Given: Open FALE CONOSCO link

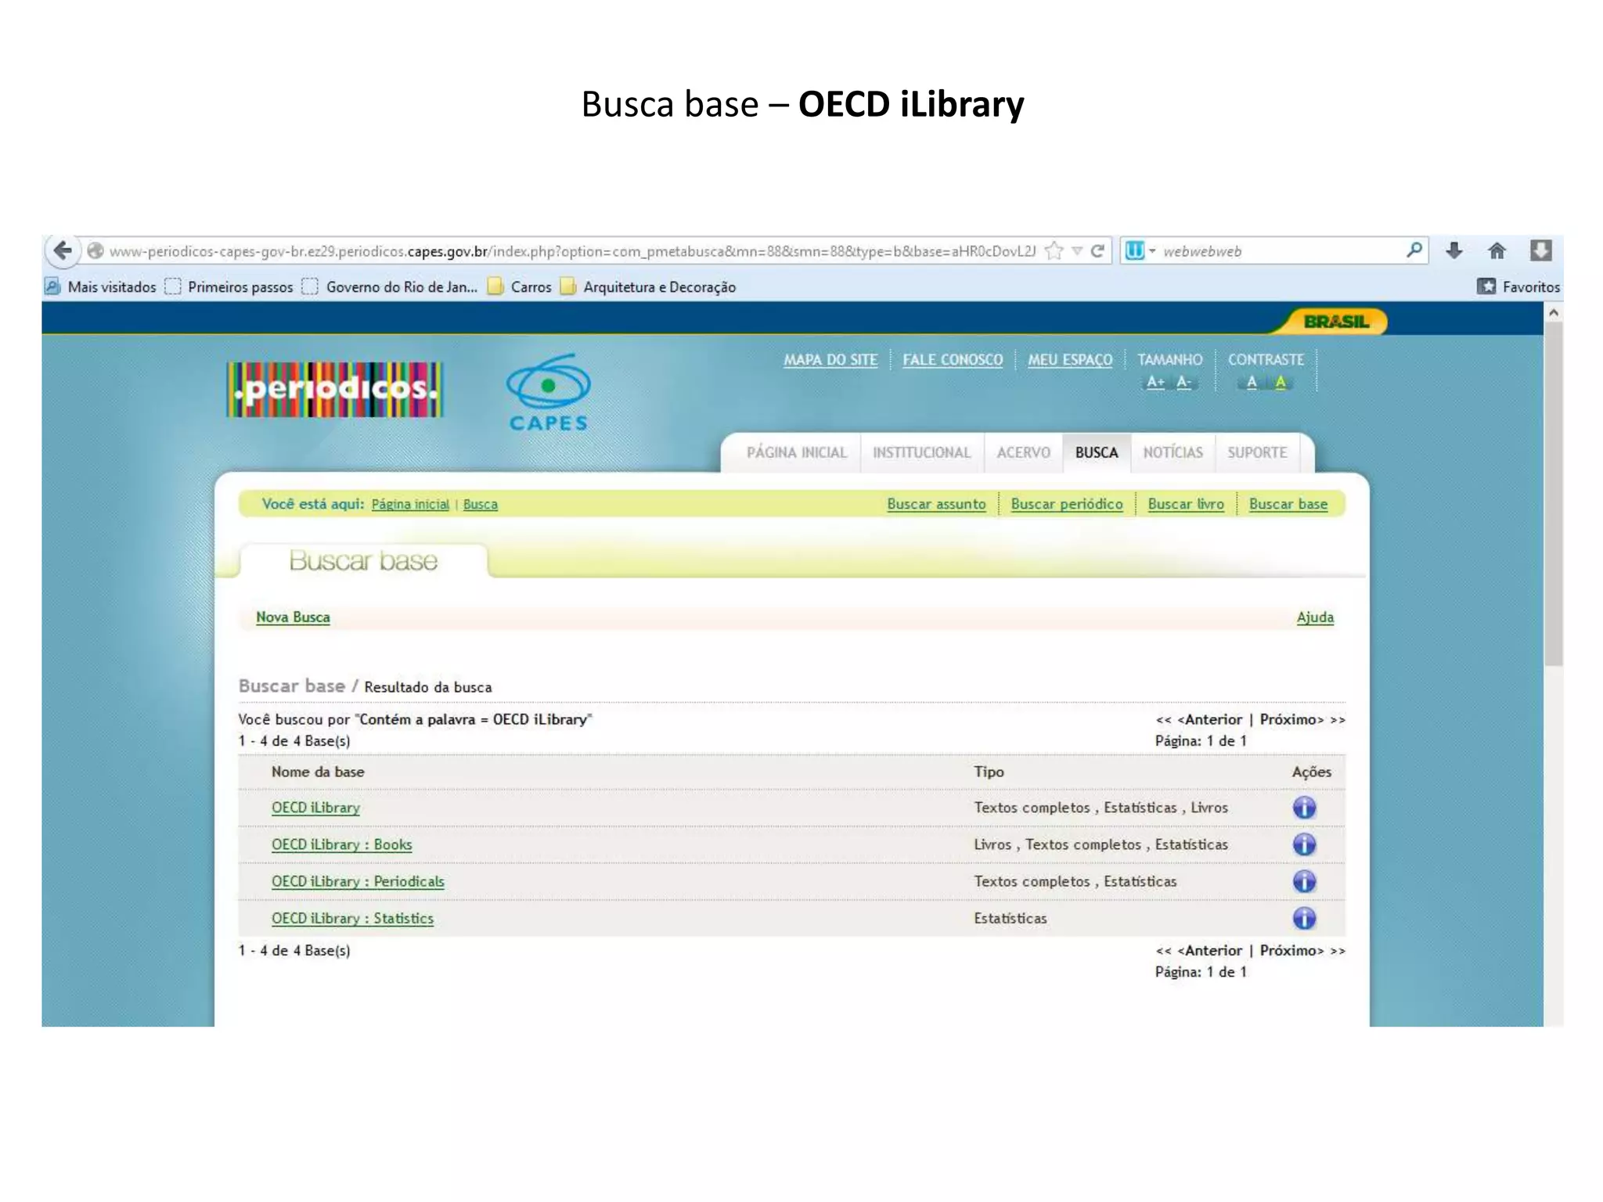Looking at the screenshot, I should tap(953, 360).
